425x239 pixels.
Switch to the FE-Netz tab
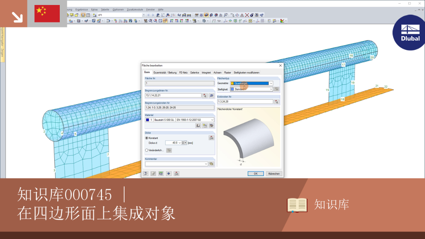click(183, 73)
